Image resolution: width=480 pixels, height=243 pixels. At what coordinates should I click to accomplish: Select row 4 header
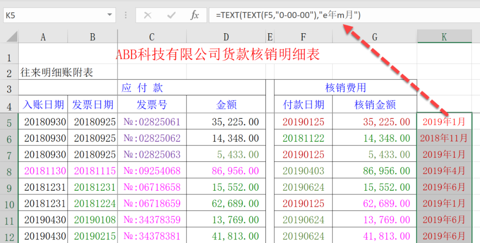[x=9, y=105]
